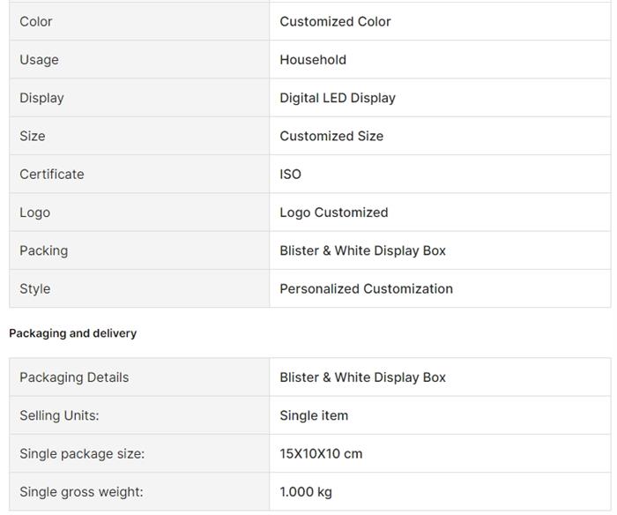
Task: Select the "Usage" row label
Action: [39, 60]
